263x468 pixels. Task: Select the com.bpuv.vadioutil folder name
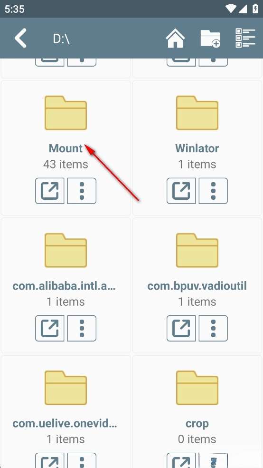point(197,286)
